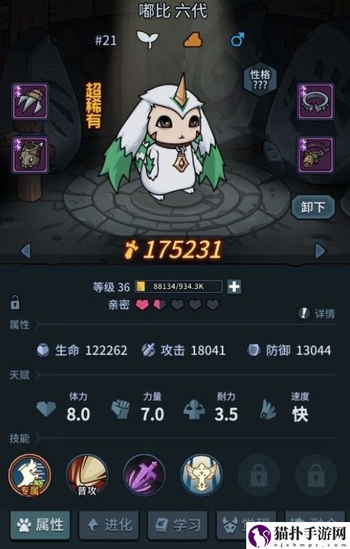Image resolution: width=350 pixels, height=549 pixels.
Task: Tap the first locked skill slot
Action: tap(259, 476)
